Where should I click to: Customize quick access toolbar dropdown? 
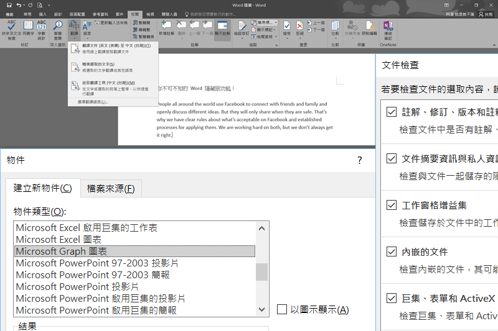[x=49, y=5]
